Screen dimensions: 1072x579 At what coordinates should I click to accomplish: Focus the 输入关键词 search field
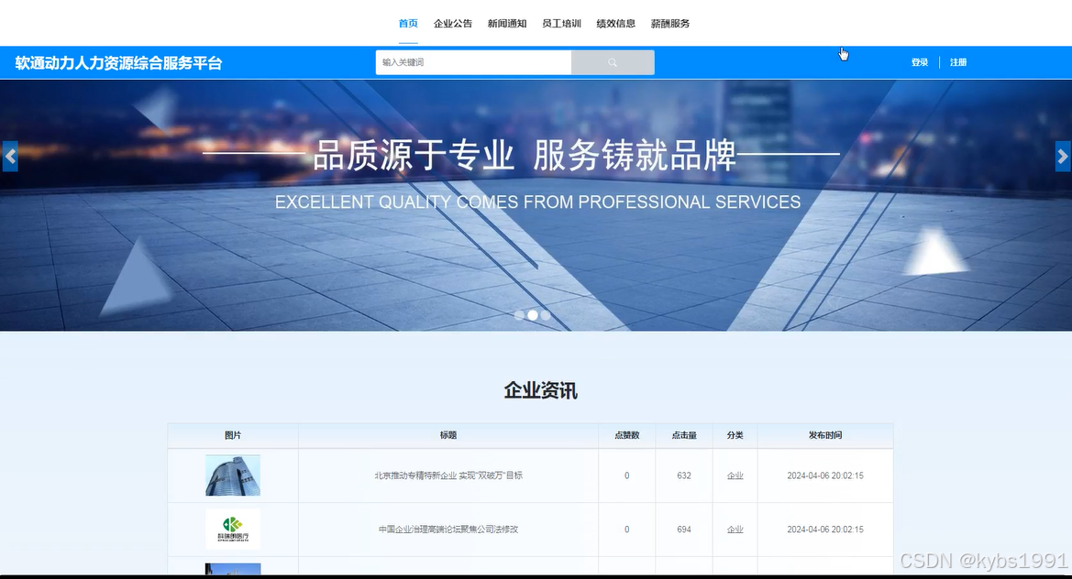[x=473, y=62]
